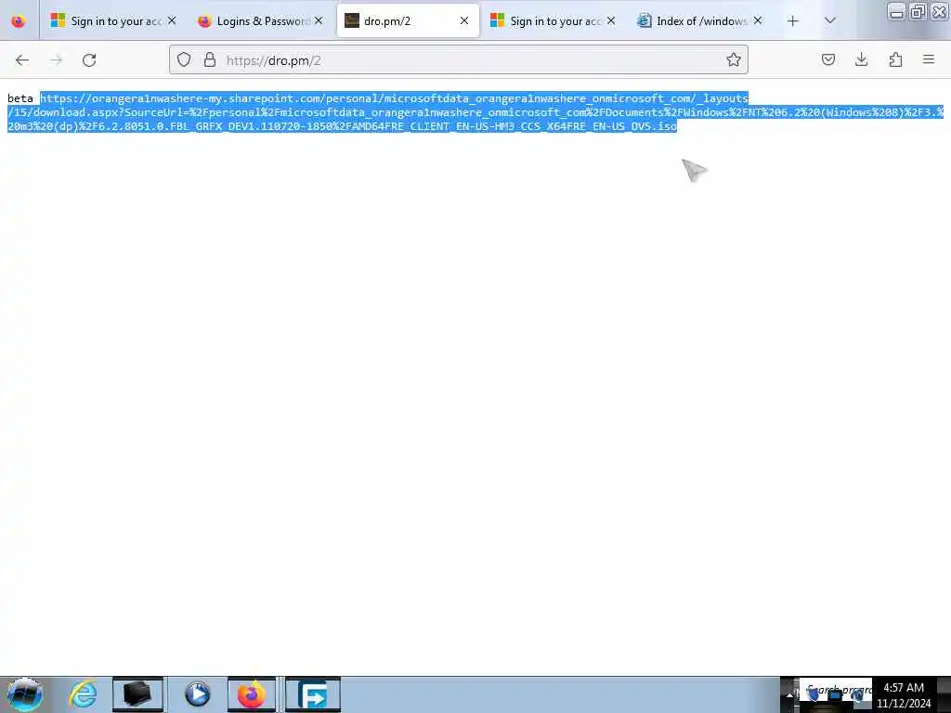Click the word beta
The width and height of the screenshot is (951, 713).
(x=20, y=98)
